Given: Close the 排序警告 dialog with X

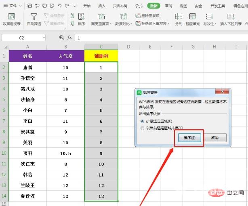Looking at the screenshot, I should (x=222, y=92).
